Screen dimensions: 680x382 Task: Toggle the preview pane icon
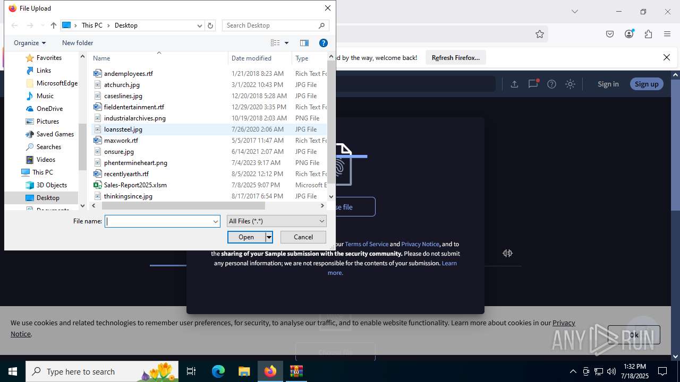(x=304, y=43)
